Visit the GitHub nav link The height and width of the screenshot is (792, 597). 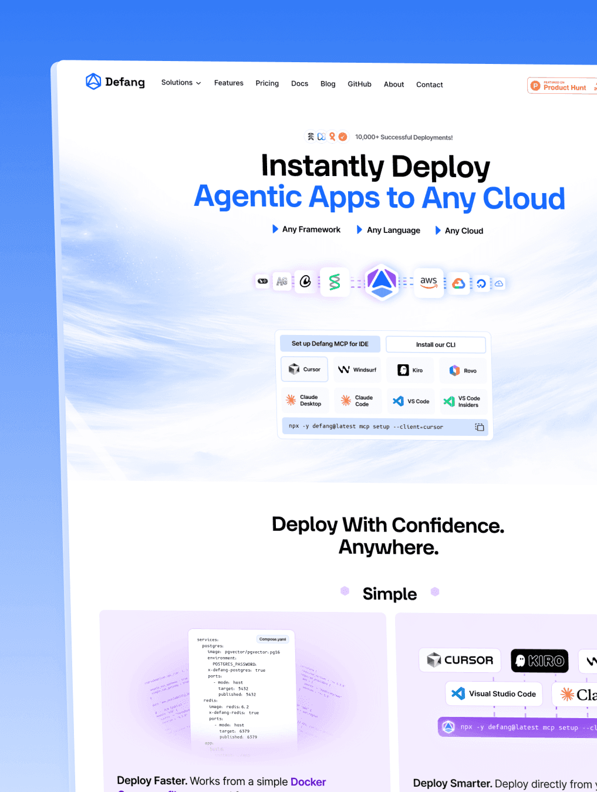(359, 84)
